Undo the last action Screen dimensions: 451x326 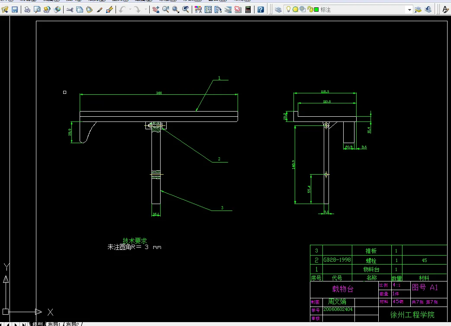click(x=122, y=10)
